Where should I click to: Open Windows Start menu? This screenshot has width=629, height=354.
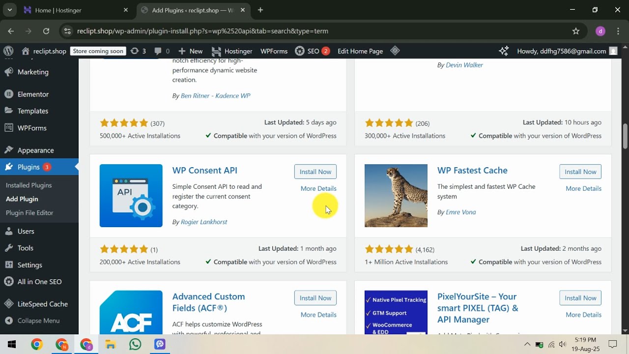[12, 344]
